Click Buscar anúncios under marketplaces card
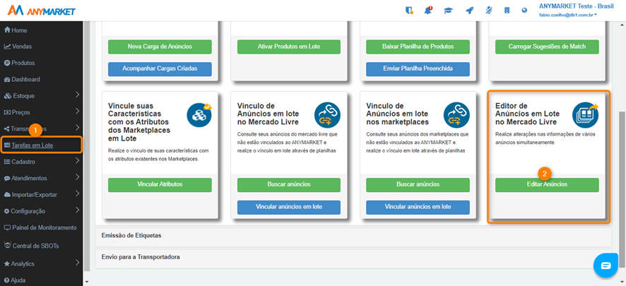The width and height of the screenshot is (626, 286). click(418, 185)
